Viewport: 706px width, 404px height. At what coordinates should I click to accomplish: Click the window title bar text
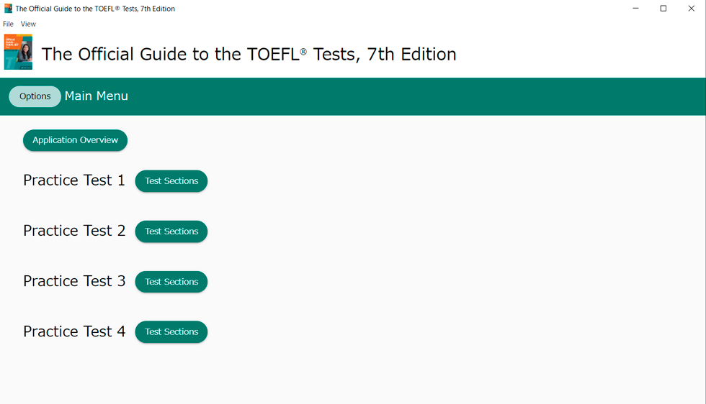[x=95, y=9]
